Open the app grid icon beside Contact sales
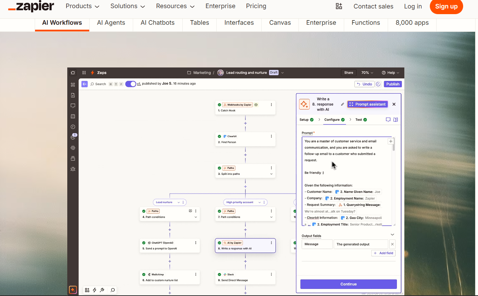 coord(339,6)
